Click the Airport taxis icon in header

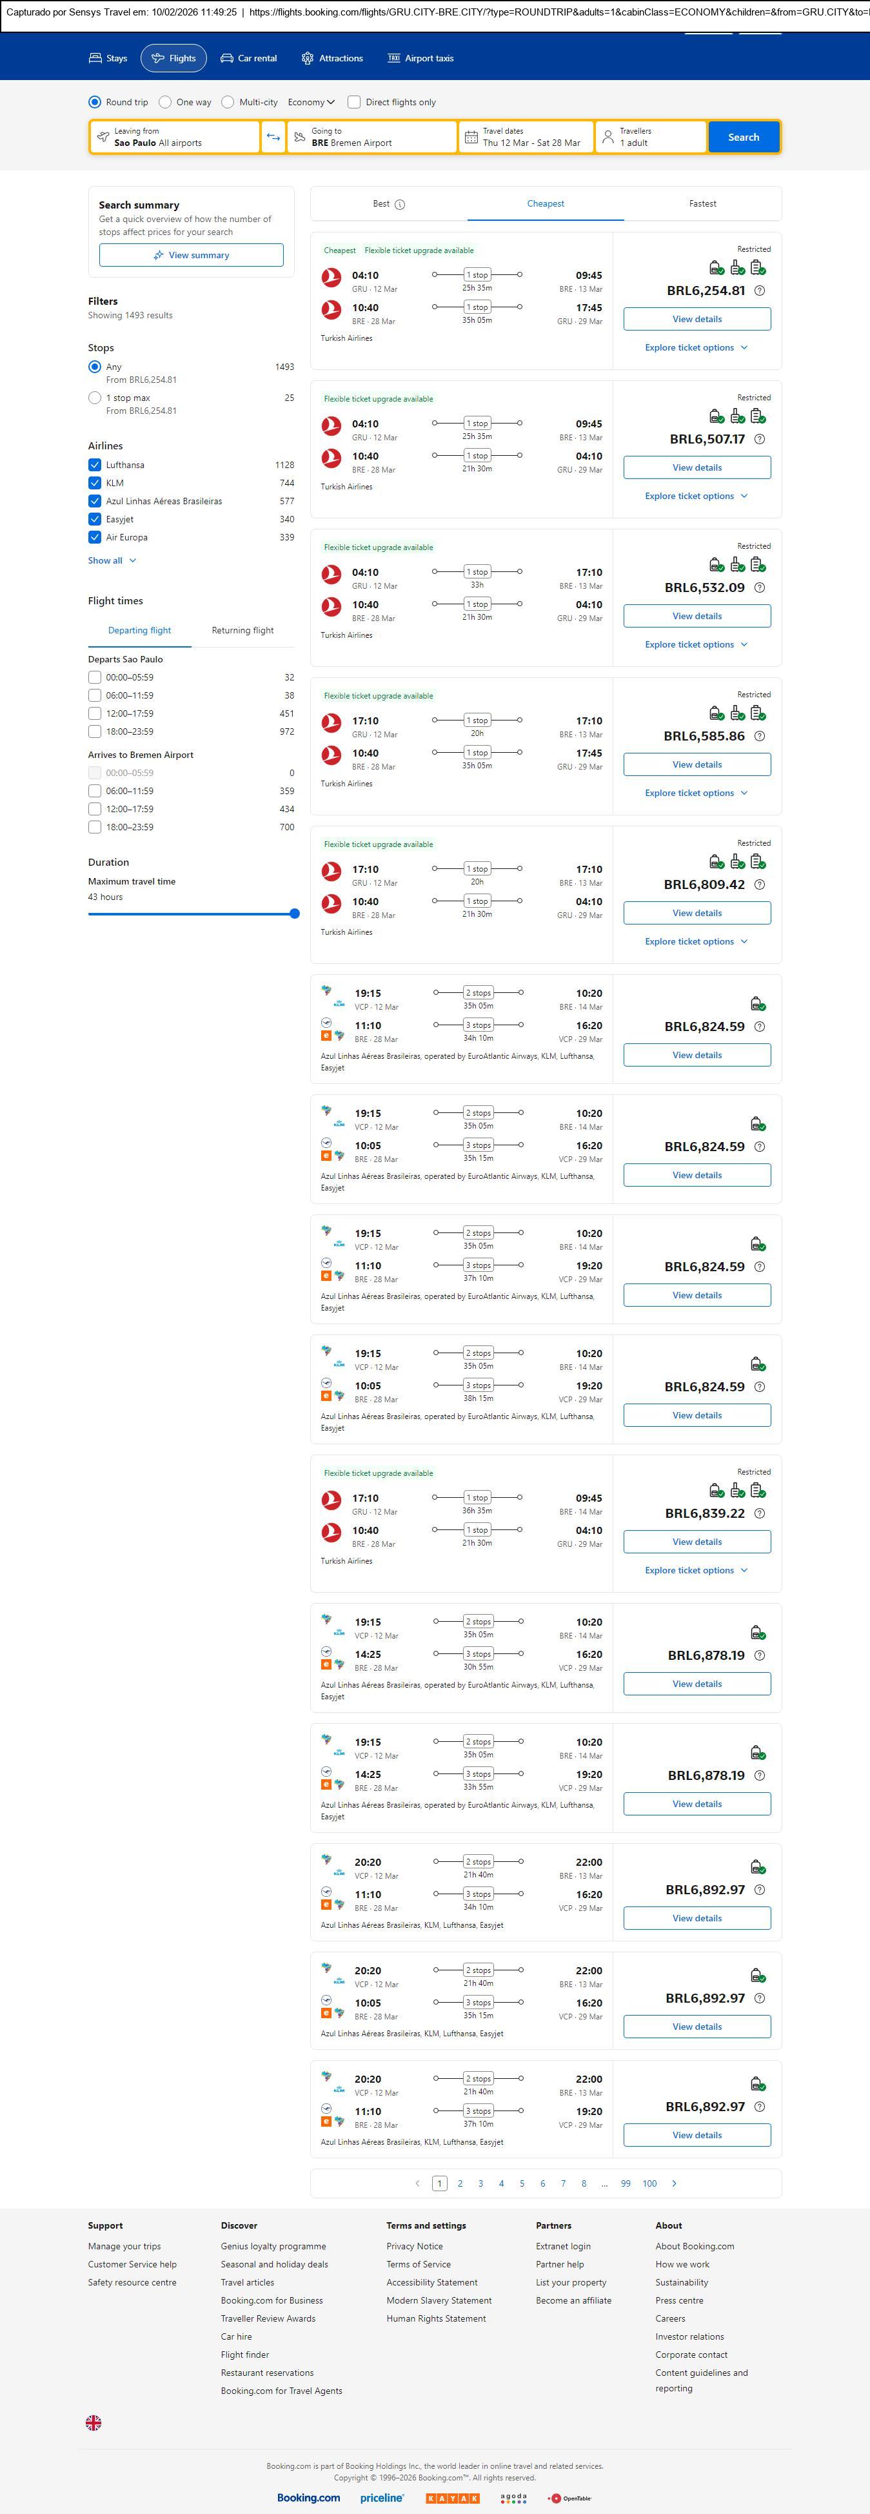[394, 59]
